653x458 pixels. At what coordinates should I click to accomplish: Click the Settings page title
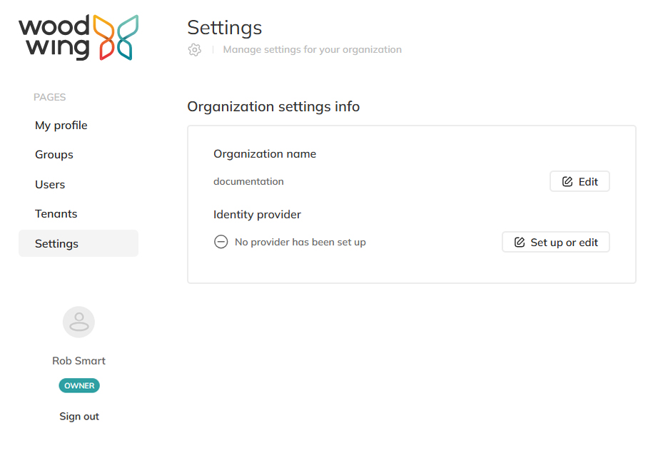(x=225, y=28)
